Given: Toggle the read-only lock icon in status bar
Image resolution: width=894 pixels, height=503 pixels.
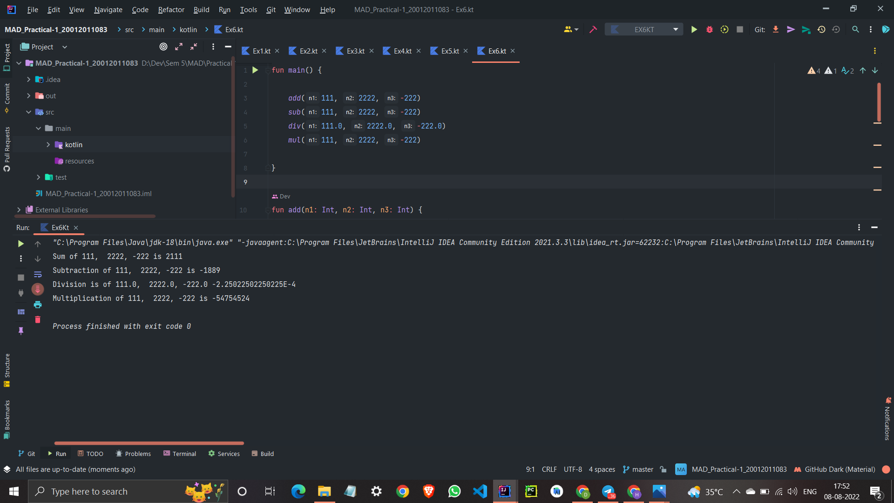Looking at the screenshot, I should coord(663,469).
